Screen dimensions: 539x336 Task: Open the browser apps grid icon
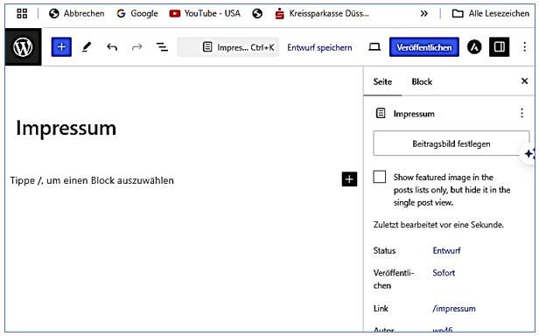point(22,13)
